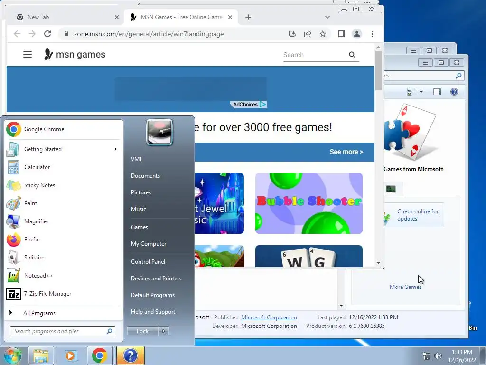Toggle preview pane in Games window

point(437,92)
